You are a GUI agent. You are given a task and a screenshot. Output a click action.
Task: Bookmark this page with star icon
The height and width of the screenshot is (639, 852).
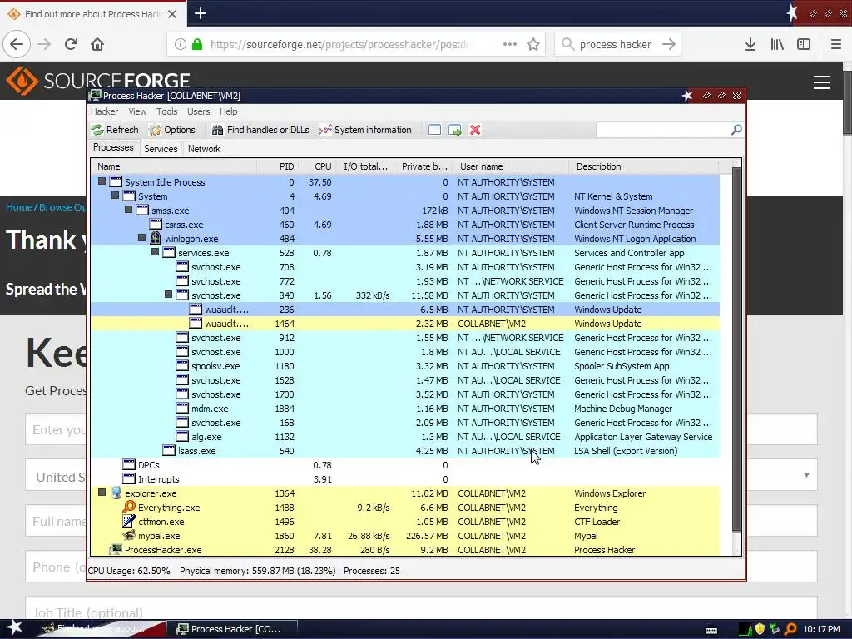click(x=533, y=44)
